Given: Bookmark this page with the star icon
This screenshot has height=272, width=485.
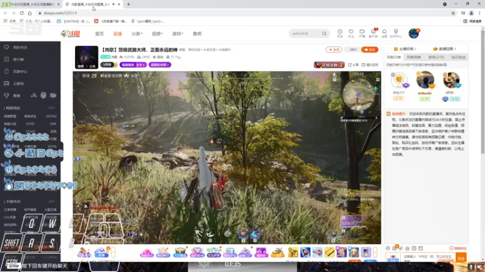Looking at the screenshot, I should (453, 13).
